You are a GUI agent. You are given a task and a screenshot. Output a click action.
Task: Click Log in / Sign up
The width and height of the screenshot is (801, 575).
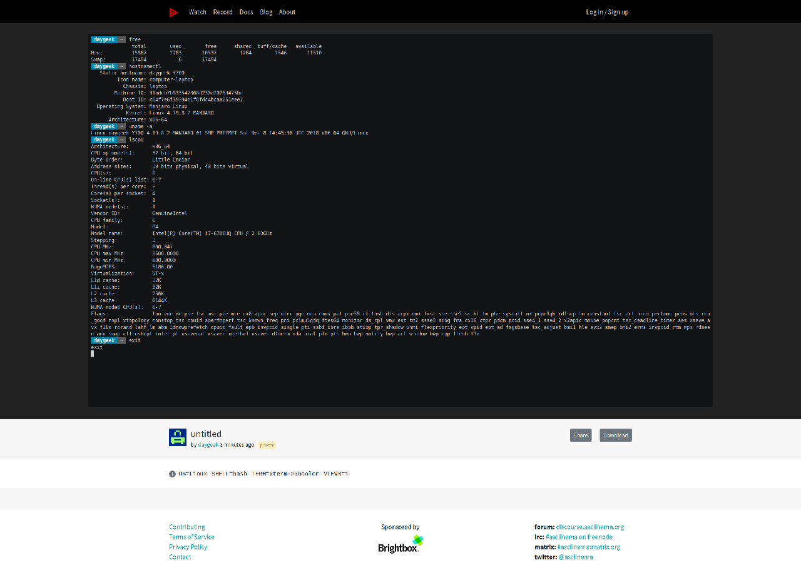607,12
